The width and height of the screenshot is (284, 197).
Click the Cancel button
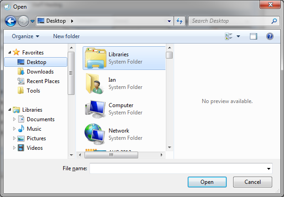[253, 182]
